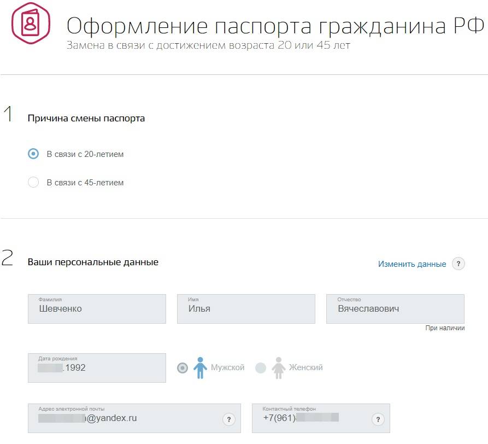Focus the Имя field with Илья
Viewport: 488px width, 444px height.
pos(246,309)
